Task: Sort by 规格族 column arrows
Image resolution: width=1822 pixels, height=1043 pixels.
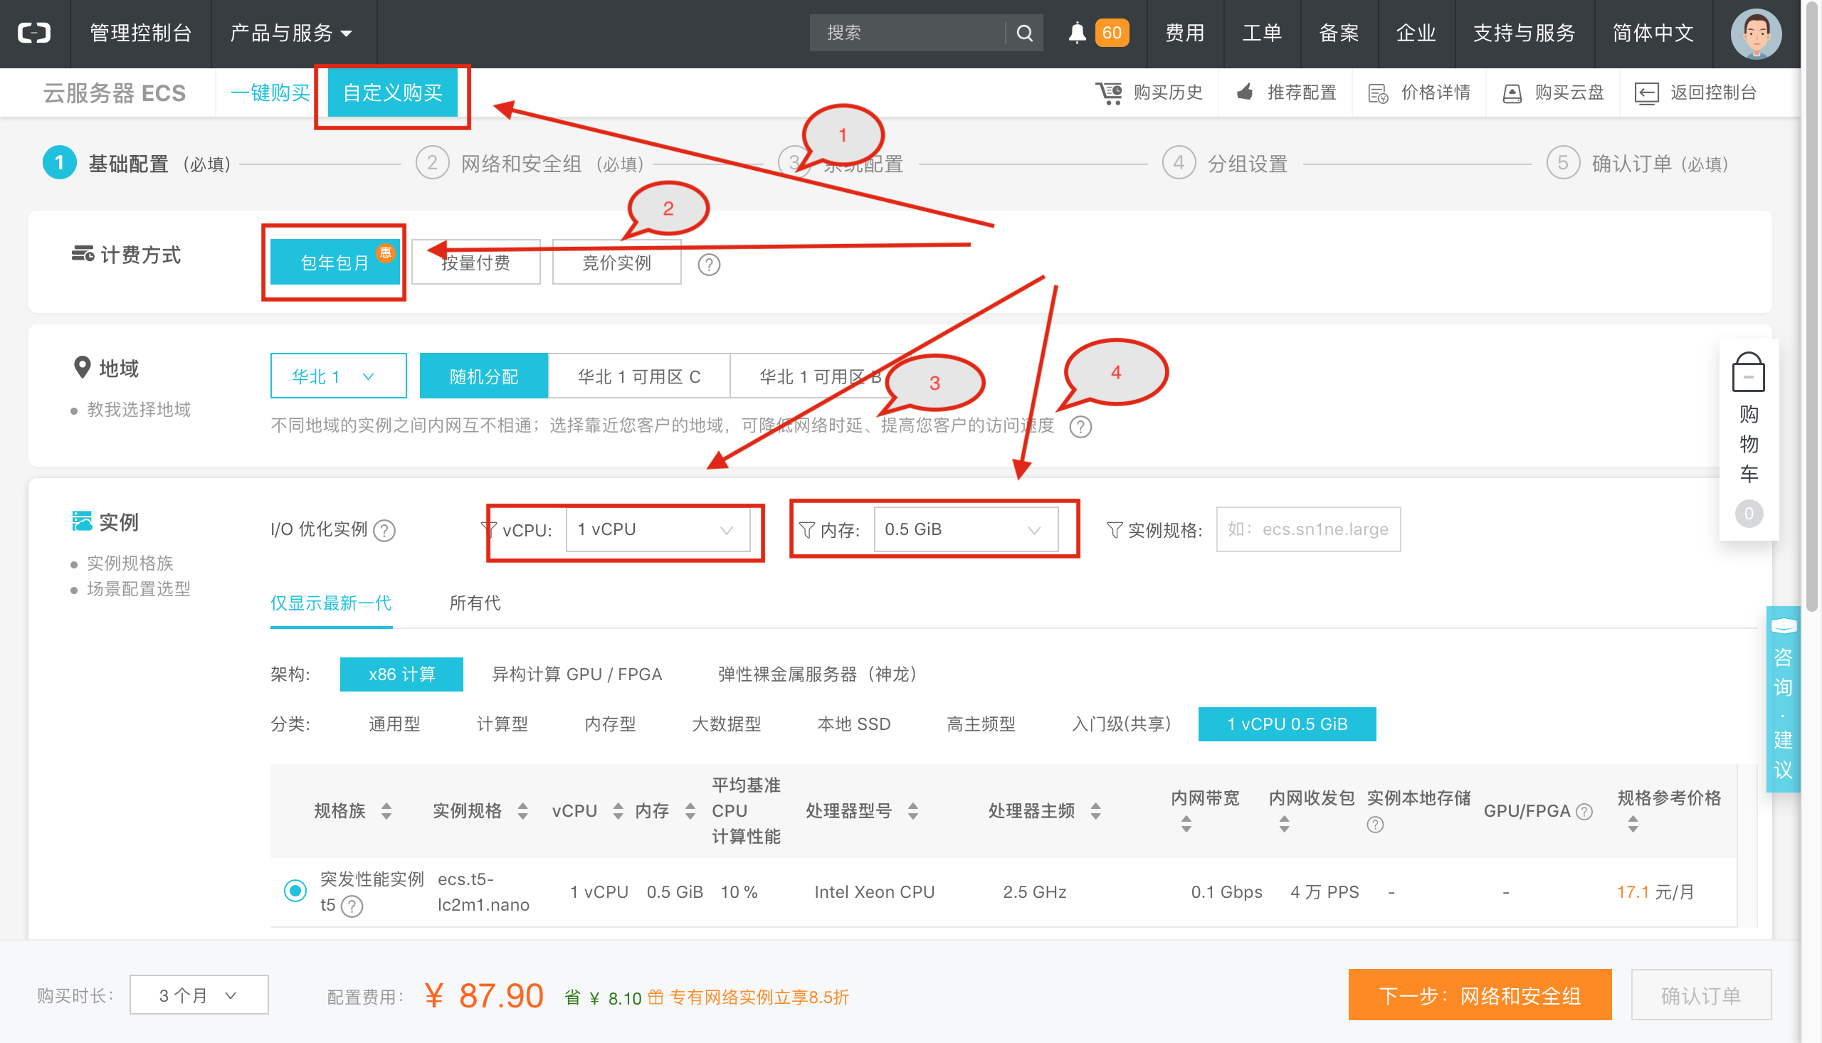Action: pyautogui.click(x=386, y=811)
